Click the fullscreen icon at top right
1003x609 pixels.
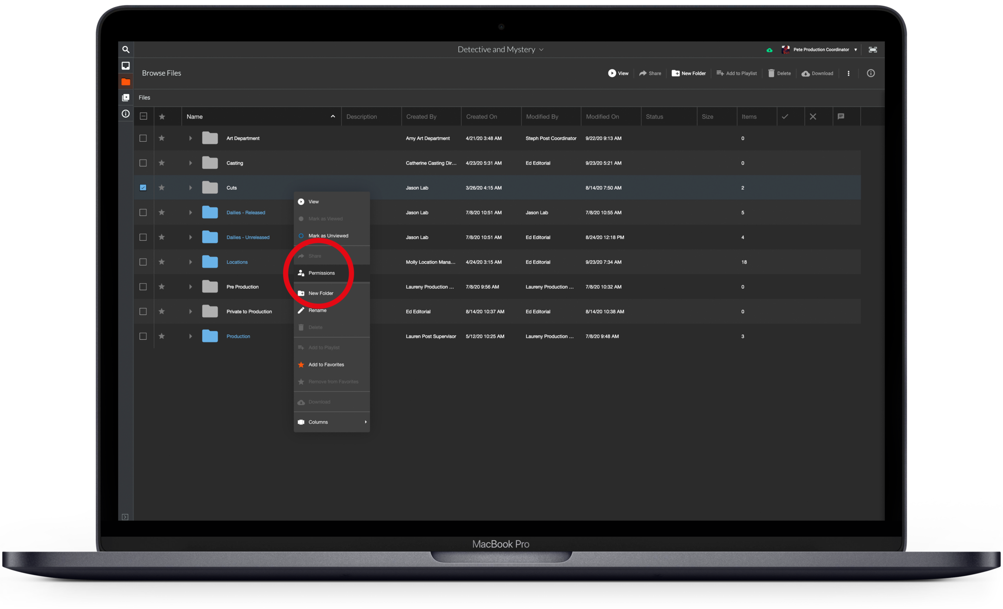873,50
